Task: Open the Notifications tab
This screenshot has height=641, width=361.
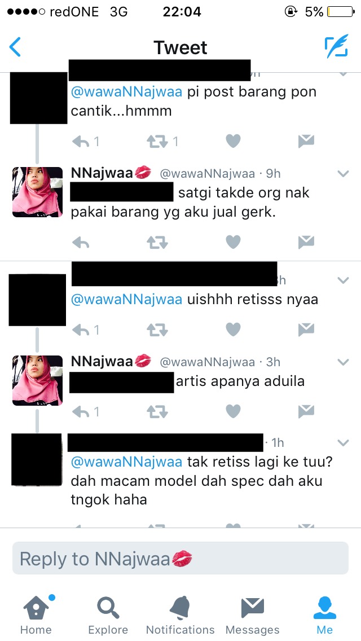Action: [x=180, y=615]
